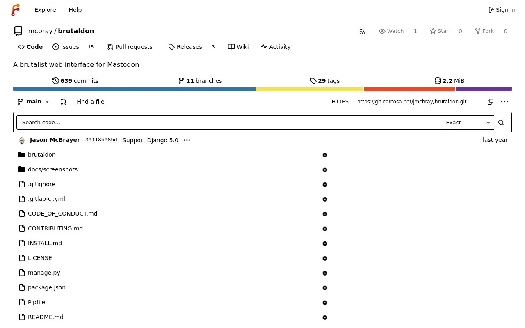Watch this repository
This screenshot has height=328, width=525.
point(392,31)
